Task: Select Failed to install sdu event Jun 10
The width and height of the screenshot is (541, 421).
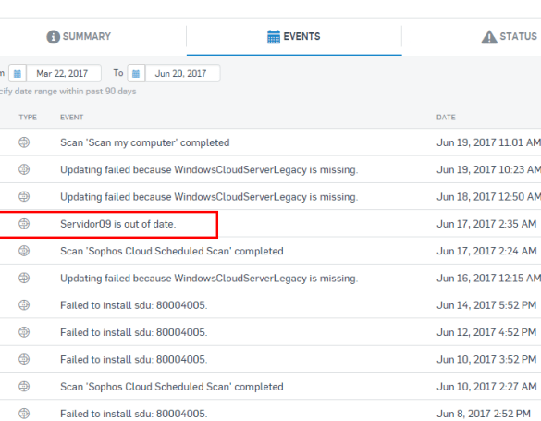Action: 134,360
